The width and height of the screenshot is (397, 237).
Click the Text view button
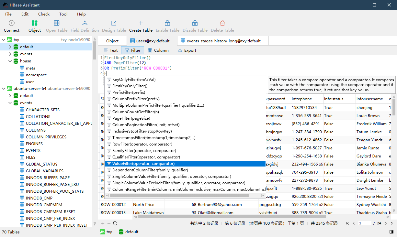110,50
